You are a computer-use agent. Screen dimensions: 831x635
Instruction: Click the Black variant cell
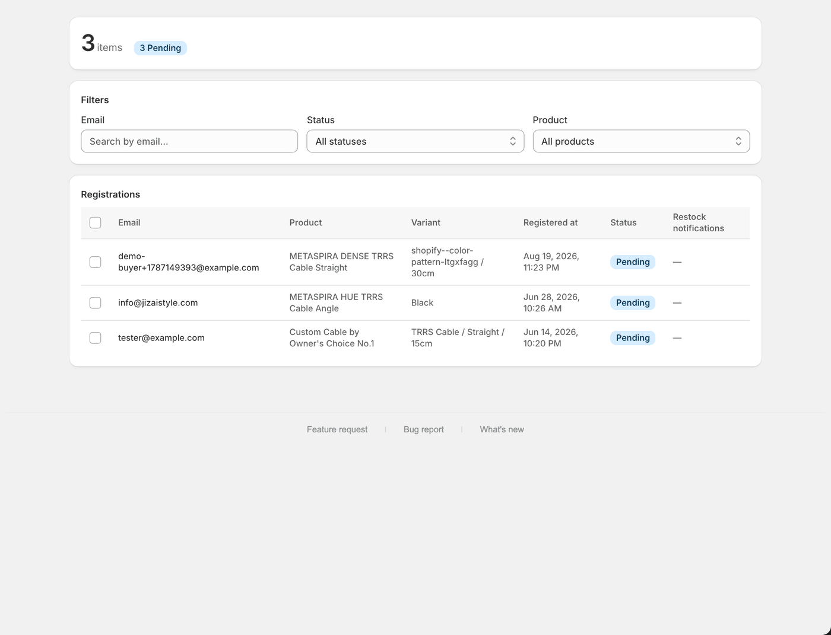[x=422, y=303]
